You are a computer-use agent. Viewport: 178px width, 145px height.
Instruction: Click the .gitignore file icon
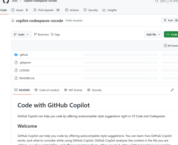[16, 62]
